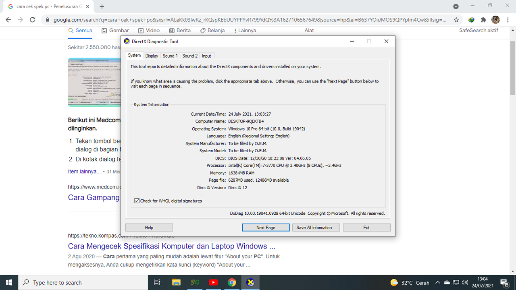Viewport: 516px width, 290px height.
Task: Close the 'cara cek spek pc' browser tab
Action: 88,6
